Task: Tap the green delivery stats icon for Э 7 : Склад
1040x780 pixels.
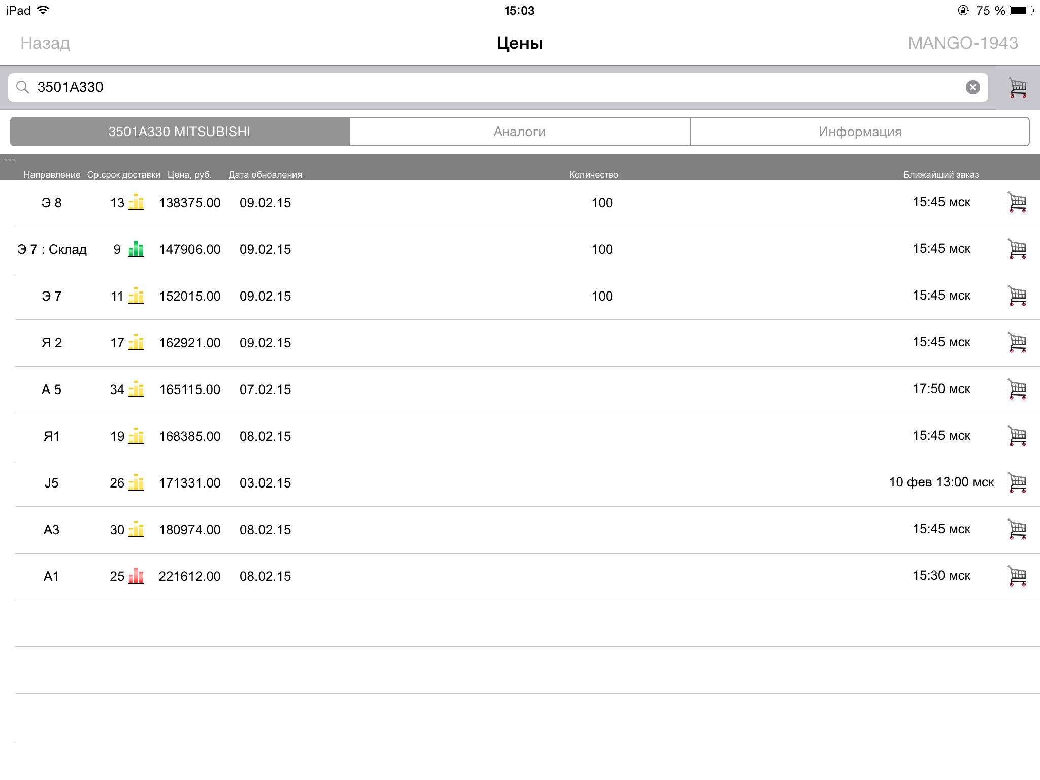Action: click(136, 249)
